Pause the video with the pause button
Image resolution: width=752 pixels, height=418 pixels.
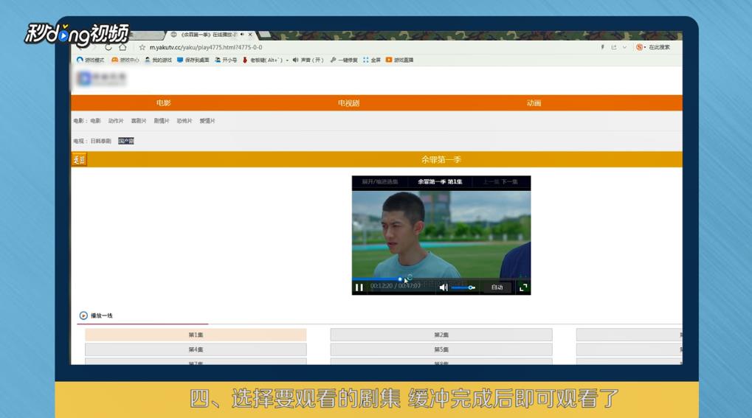pos(359,287)
